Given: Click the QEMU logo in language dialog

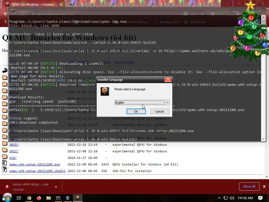Looking at the screenshot, I should pos(105,91).
